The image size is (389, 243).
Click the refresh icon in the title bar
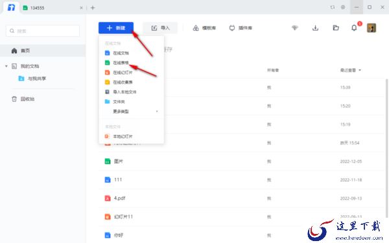tap(332, 7)
